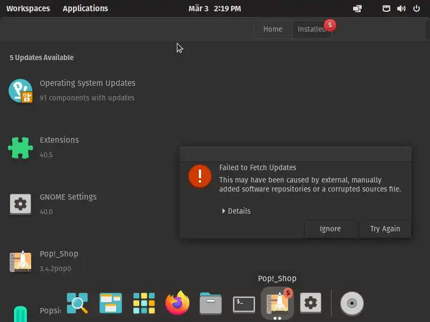The image size is (430, 322).
Task: Open the Applications menu in top bar
Action: pos(85,9)
